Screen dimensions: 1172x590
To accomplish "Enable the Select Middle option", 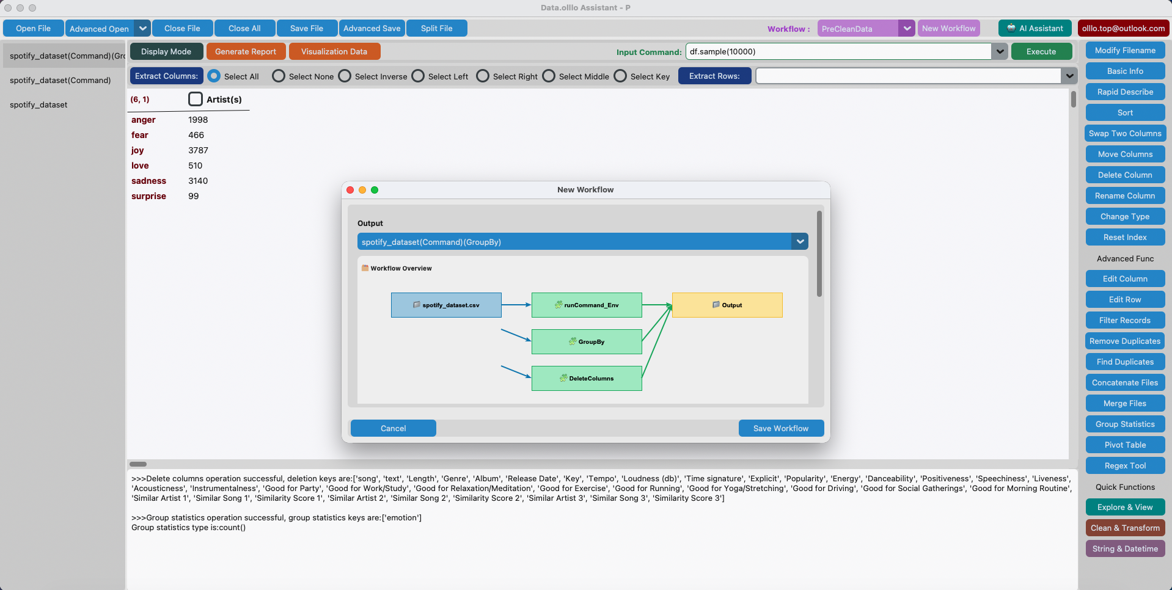I will click(548, 76).
